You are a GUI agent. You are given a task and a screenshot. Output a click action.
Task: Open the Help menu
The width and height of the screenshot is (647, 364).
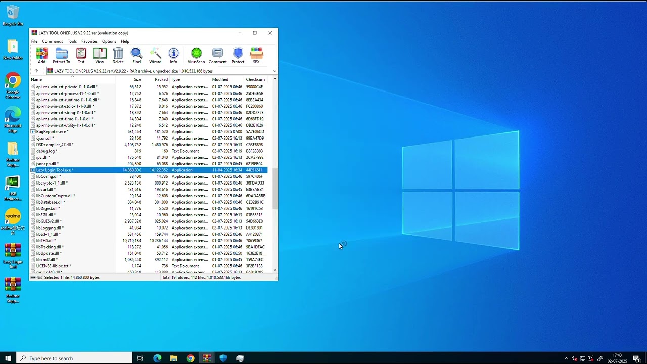(x=125, y=41)
